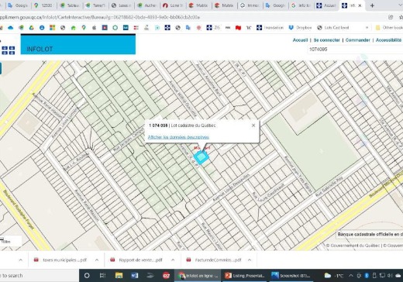Open Task View on the taskbar
Screen dimensions: 403x282
coord(102,276)
